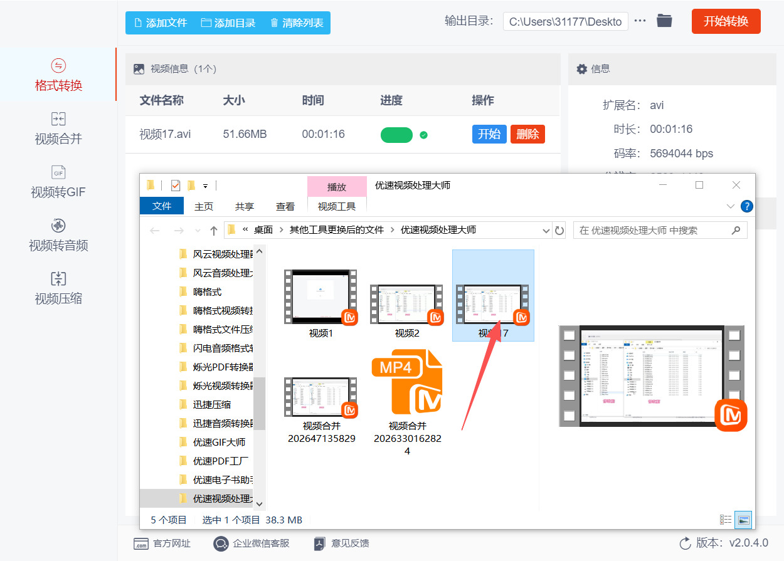Click the 添加目录 add folder button

[x=228, y=23]
